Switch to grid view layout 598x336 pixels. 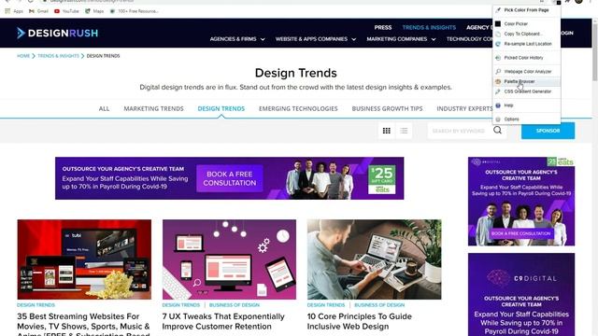[x=386, y=131]
